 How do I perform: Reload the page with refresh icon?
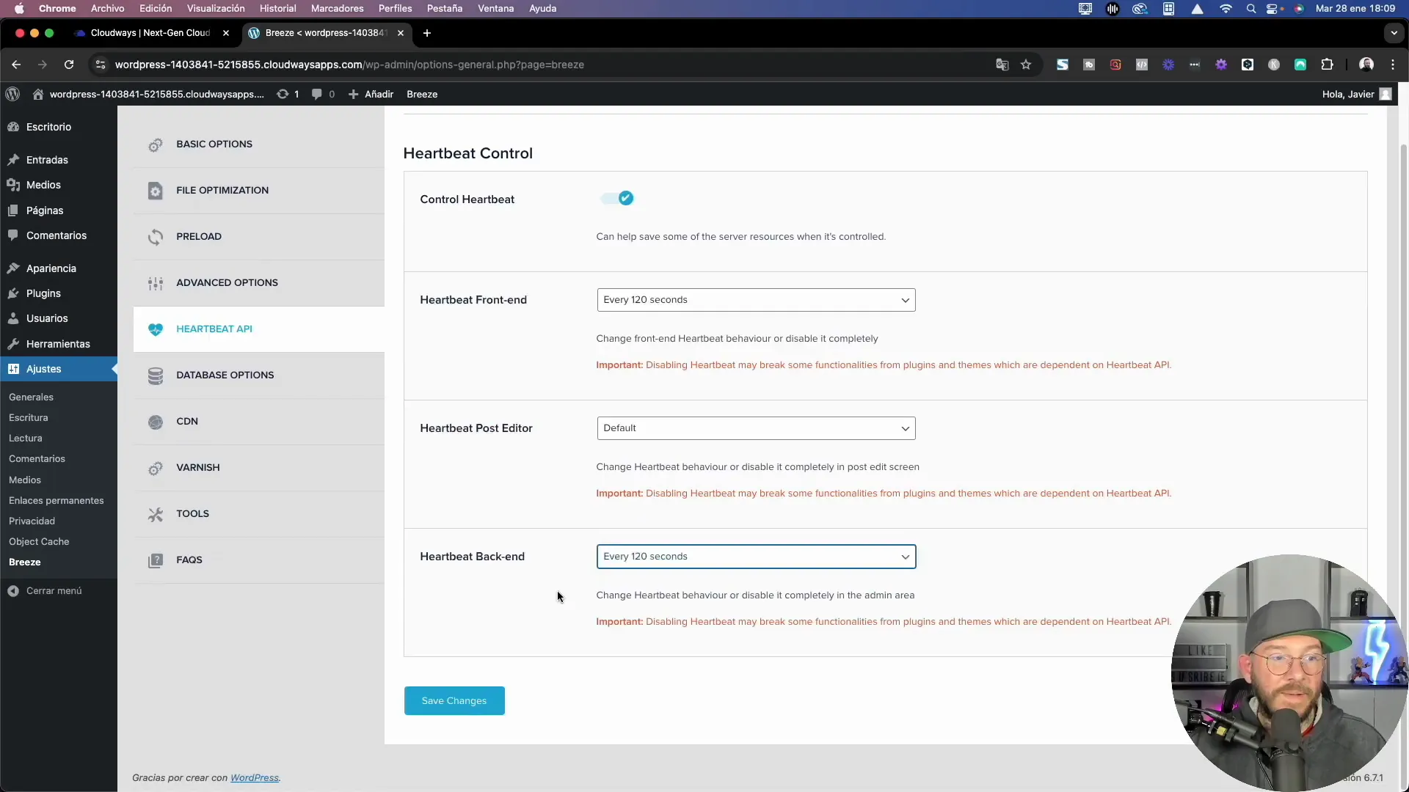point(69,65)
